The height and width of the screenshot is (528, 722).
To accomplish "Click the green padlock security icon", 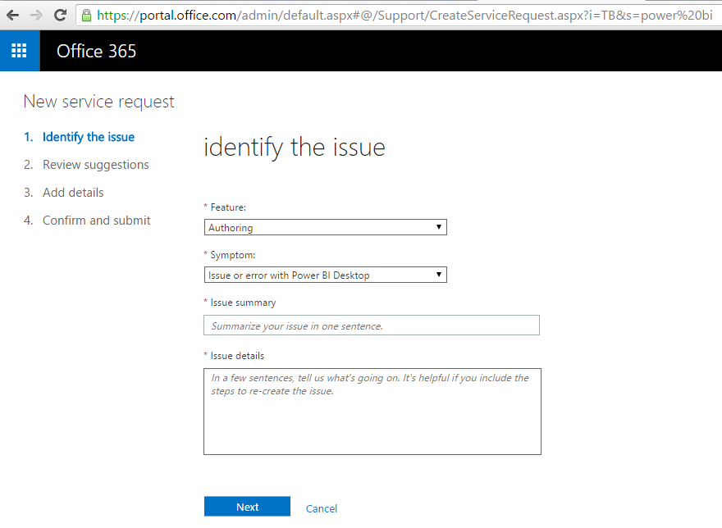I will pyautogui.click(x=86, y=16).
